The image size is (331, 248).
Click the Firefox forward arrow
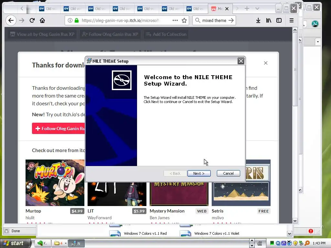pyautogui.click(x=22, y=20)
